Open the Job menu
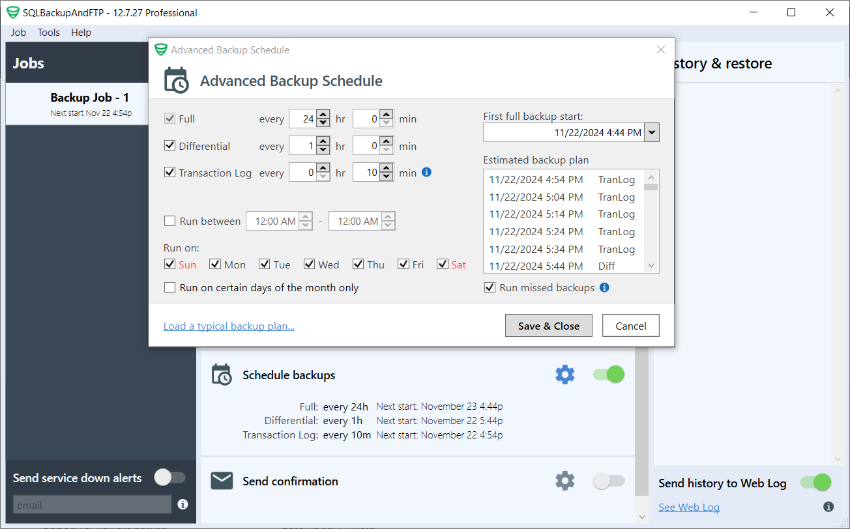850x529 pixels. coord(18,32)
